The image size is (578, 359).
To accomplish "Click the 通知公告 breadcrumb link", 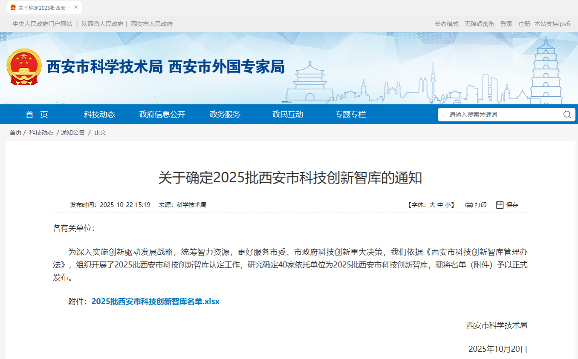I will tap(73, 132).
